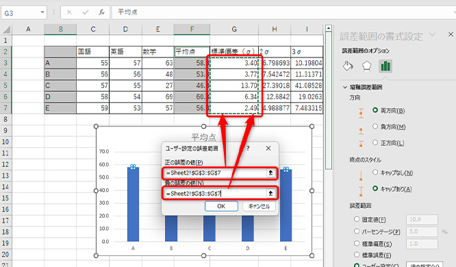Click the formula bar cancel X icon
The height and width of the screenshot is (267, 456).
[x=69, y=12]
